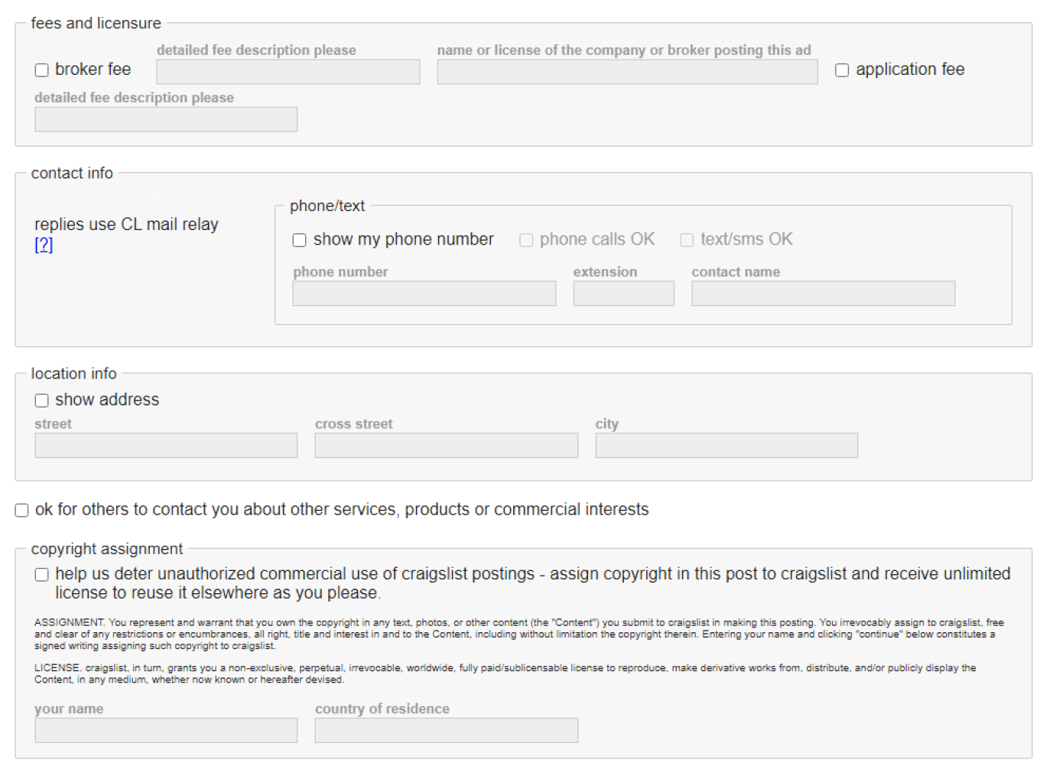Check the application fee option
The height and width of the screenshot is (769, 1040).
[x=842, y=70]
